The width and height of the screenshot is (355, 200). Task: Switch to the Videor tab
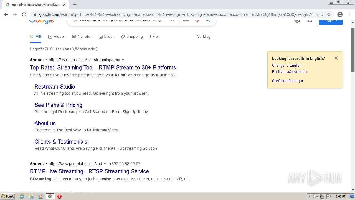(x=57, y=37)
